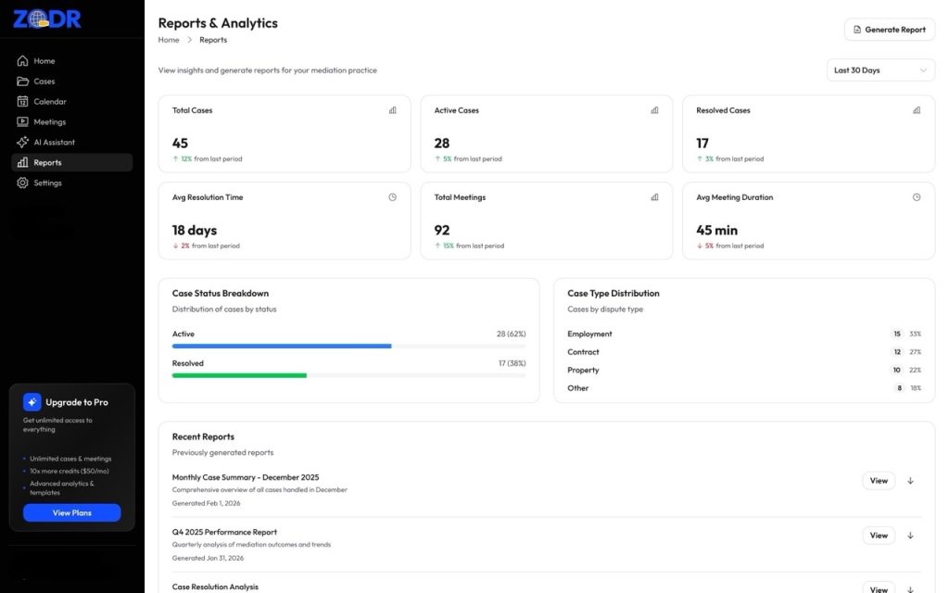This screenshot has height=593, width=949.
Task: Click the sparkle icon in Upgrade to Pro
Action: [32, 402]
